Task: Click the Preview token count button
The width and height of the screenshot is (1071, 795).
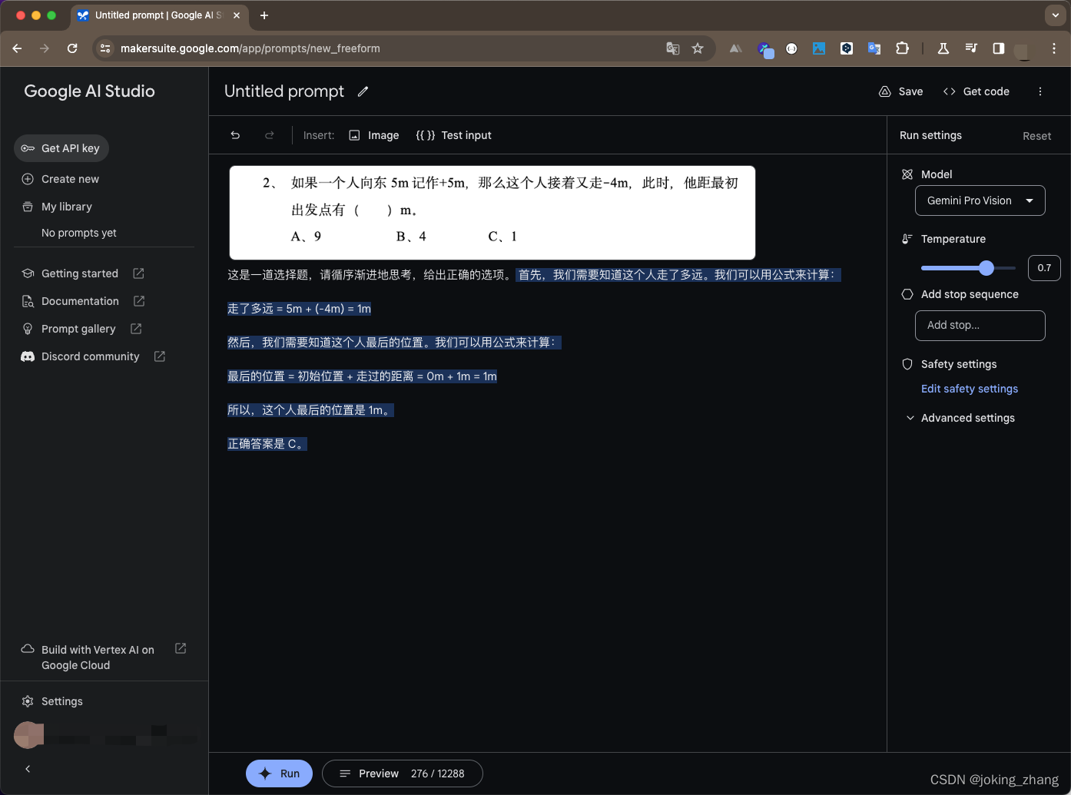Action: (x=403, y=773)
